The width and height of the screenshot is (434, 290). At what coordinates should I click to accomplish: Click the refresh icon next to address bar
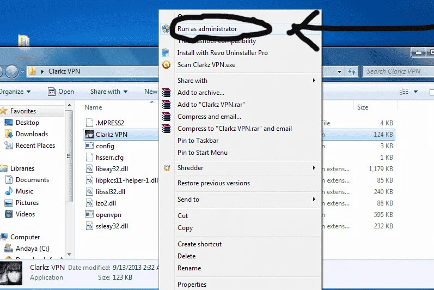[x=352, y=72]
